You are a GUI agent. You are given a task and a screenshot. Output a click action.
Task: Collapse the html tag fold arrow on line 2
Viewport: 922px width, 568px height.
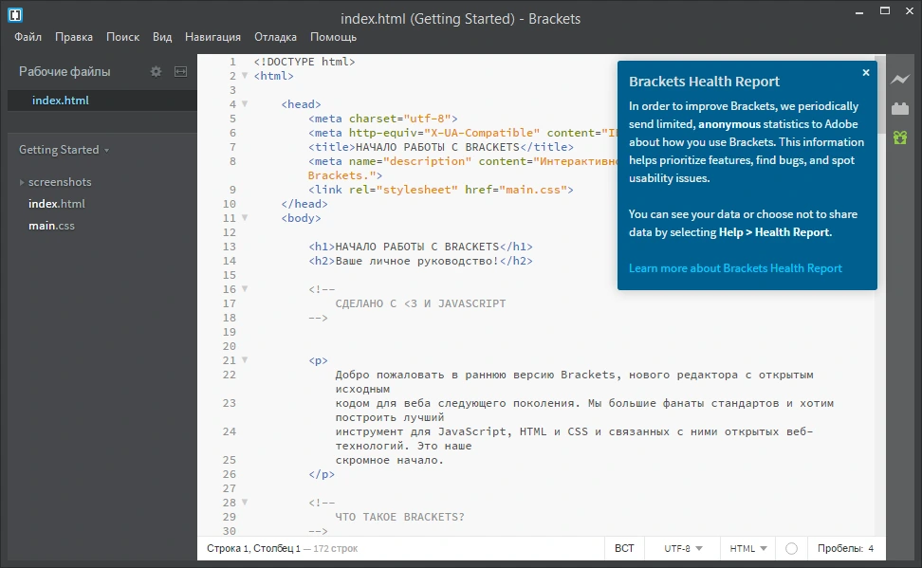point(245,75)
